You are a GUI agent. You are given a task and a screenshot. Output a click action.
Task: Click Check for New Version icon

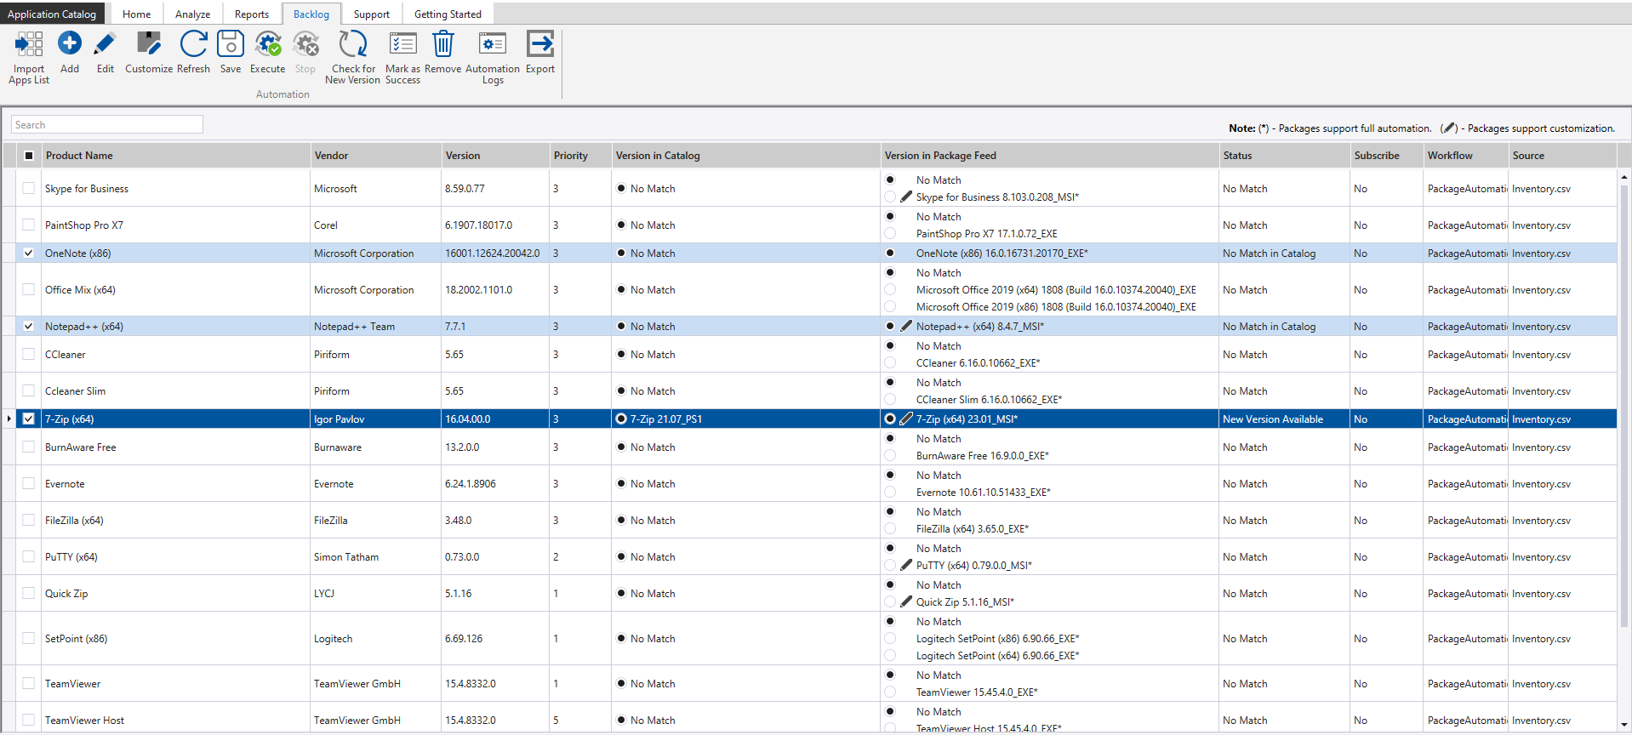pos(352,43)
